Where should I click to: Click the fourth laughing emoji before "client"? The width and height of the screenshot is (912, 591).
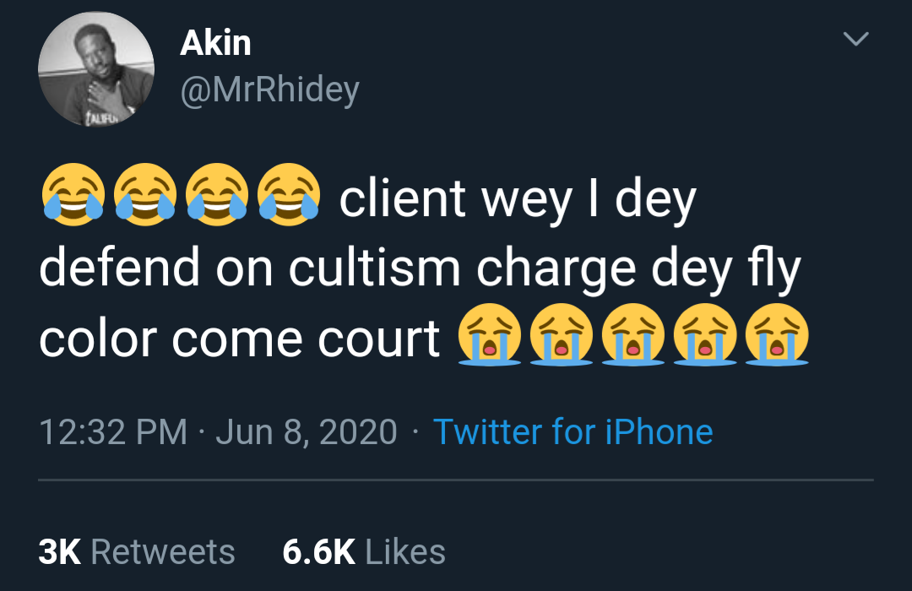[288, 198]
